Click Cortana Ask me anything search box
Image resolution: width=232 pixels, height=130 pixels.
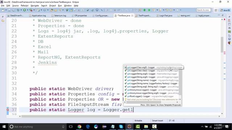click(x=37, y=127)
